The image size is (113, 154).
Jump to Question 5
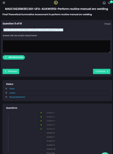pyautogui.click(x=51, y=129)
